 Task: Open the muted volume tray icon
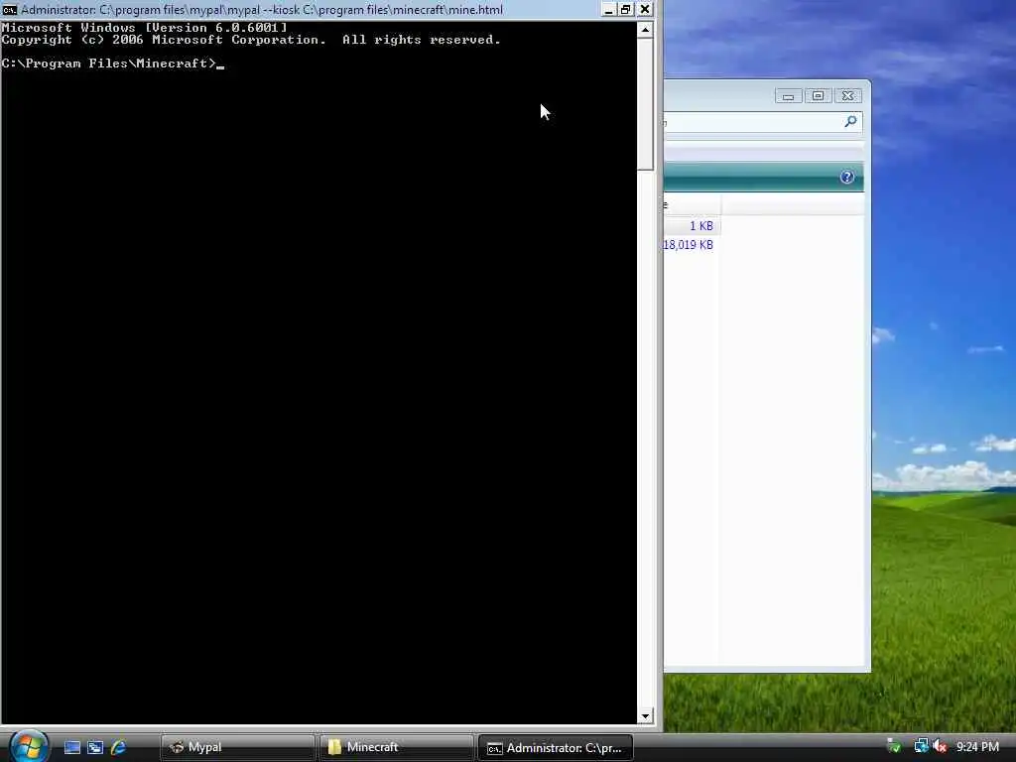tap(940, 746)
